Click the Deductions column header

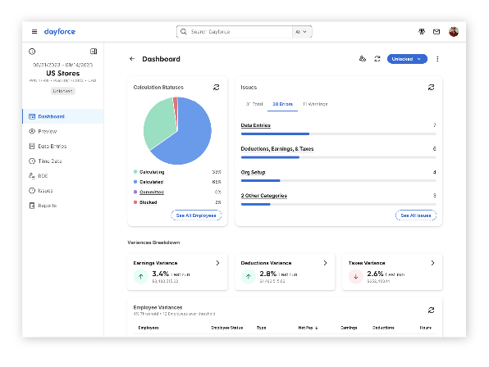click(x=383, y=328)
